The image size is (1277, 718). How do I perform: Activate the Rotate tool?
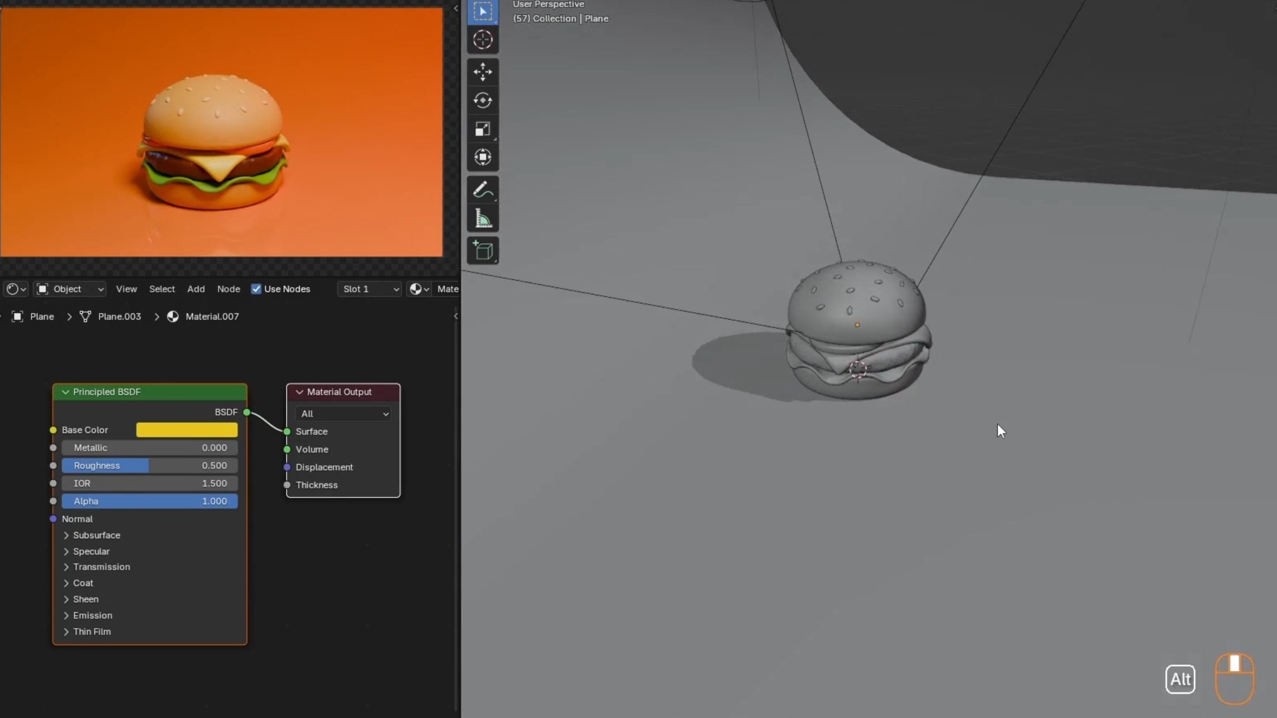483,100
